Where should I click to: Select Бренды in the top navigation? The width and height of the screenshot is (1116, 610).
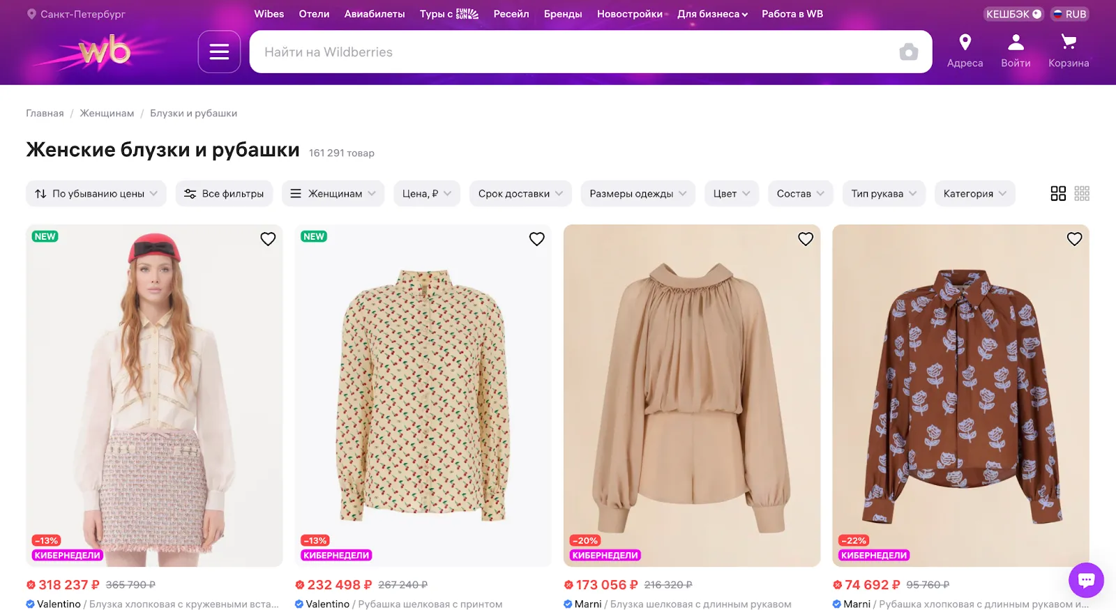click(x=563, y=14)
